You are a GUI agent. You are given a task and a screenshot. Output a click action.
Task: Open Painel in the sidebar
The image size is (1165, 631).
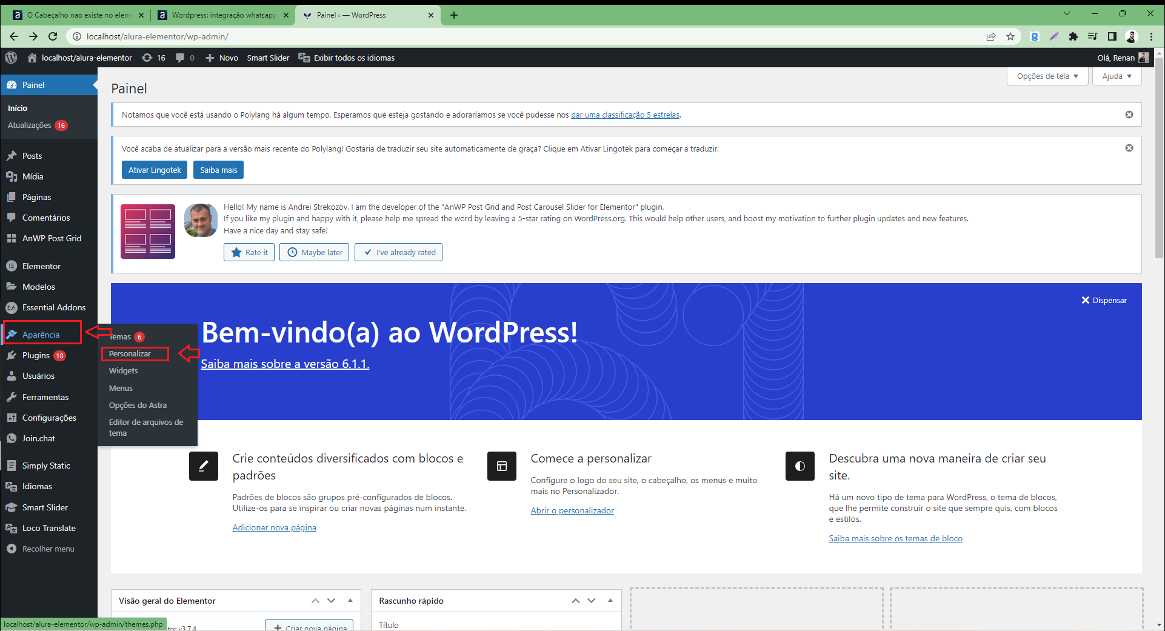point(49,85)
